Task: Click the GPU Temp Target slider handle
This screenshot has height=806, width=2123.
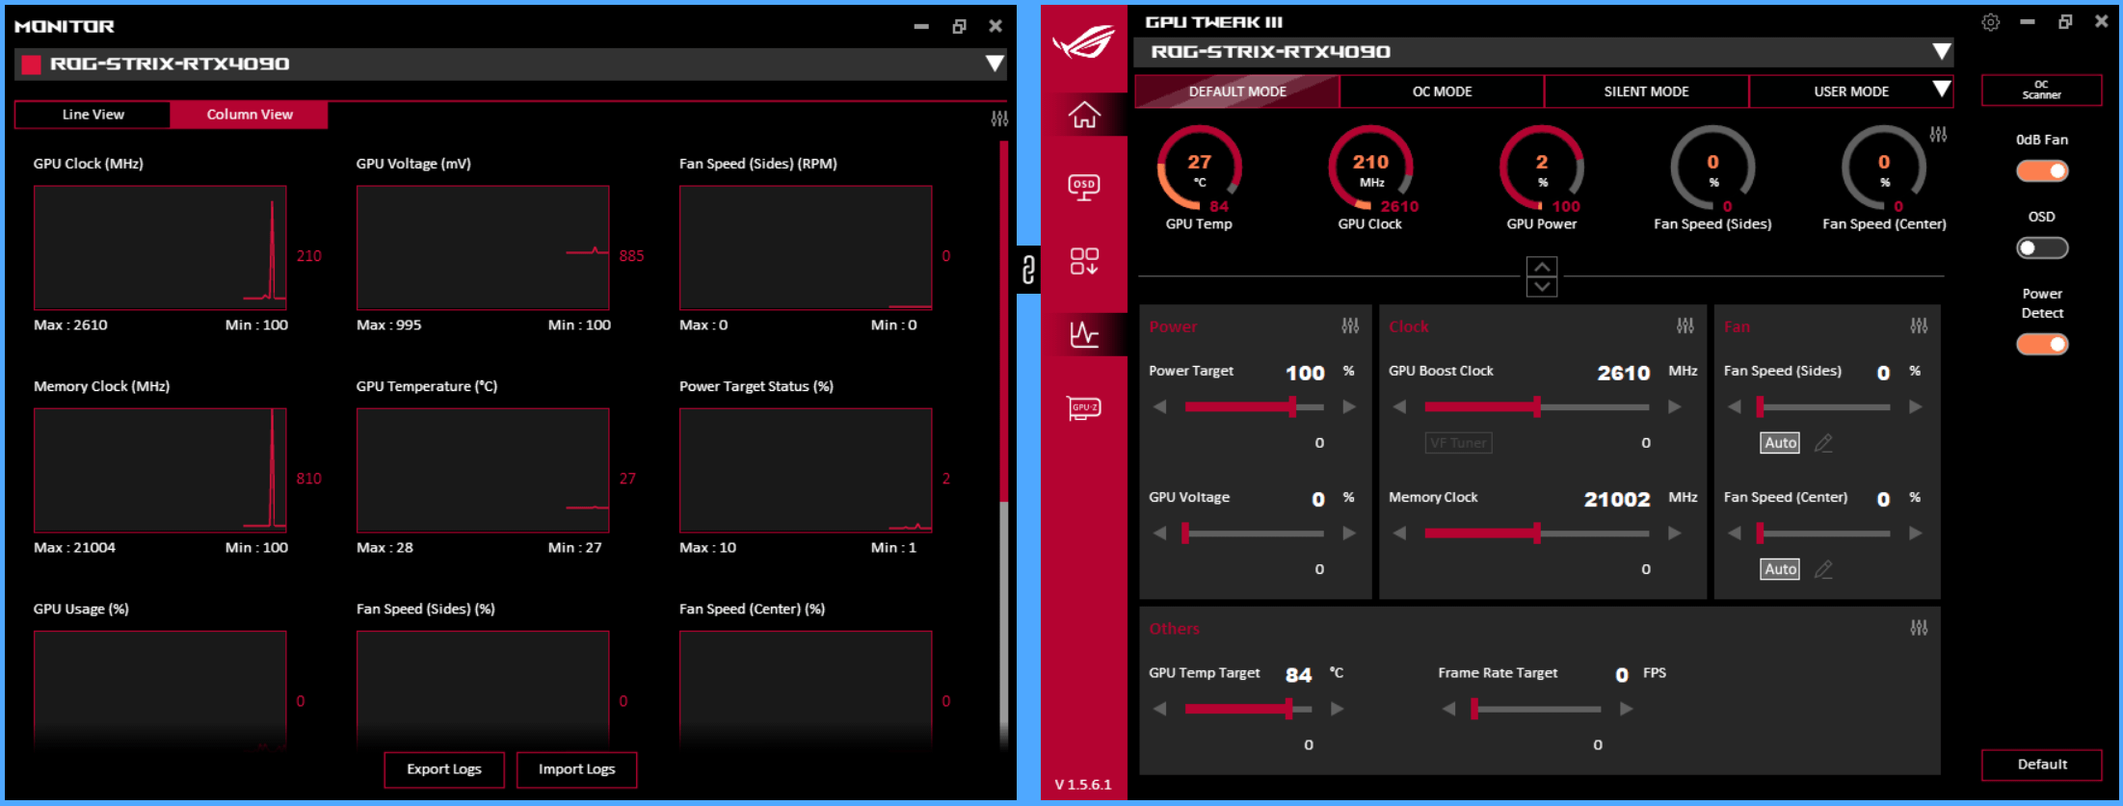Action: point(1288,709)
